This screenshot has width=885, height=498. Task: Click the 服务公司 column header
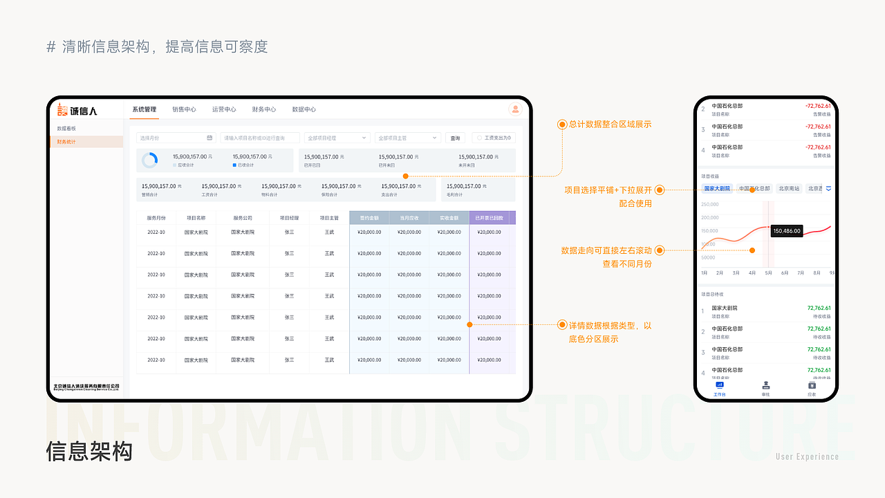[243, 218]
